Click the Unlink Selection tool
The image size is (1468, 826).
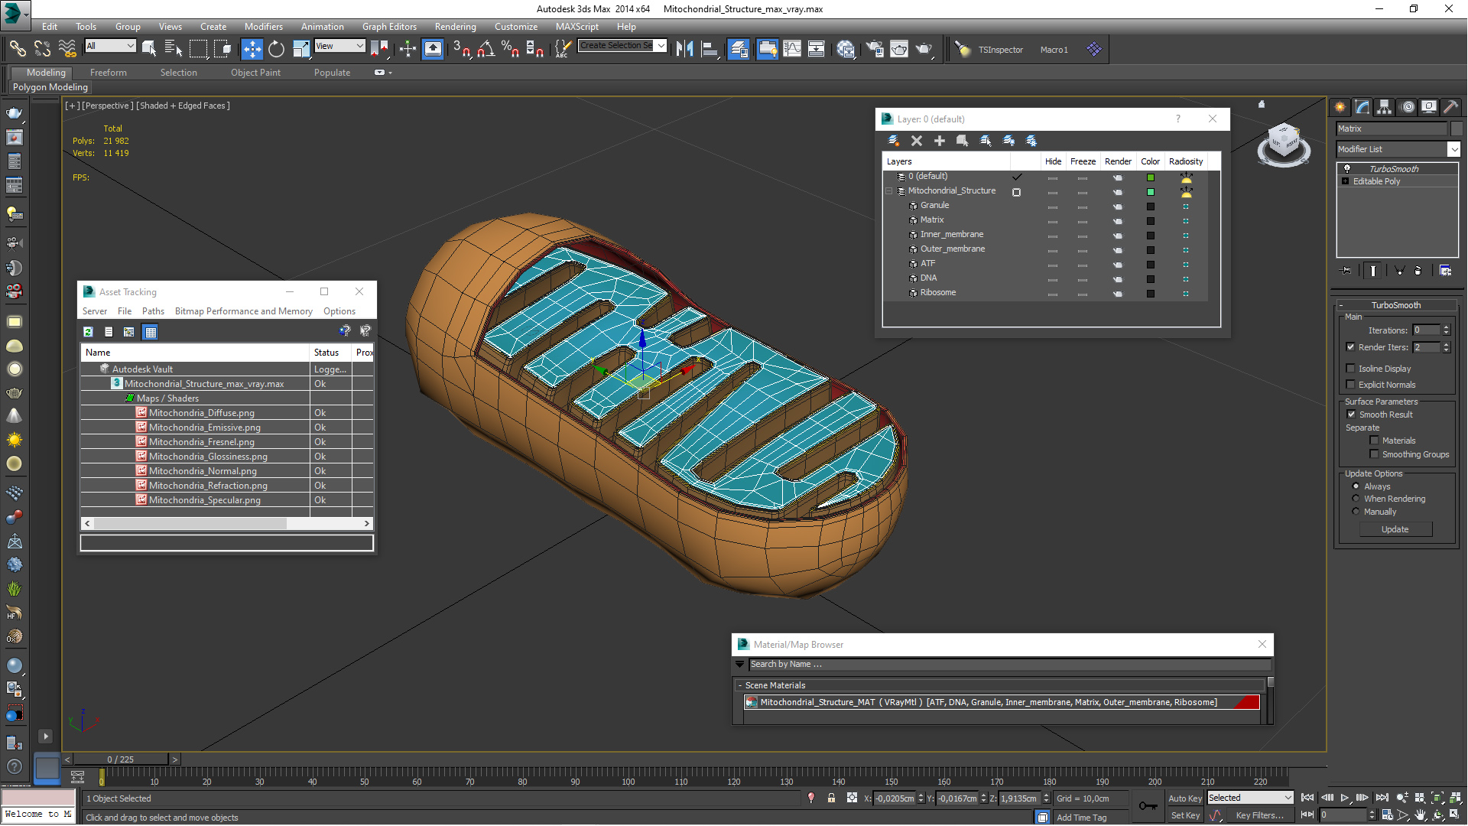42,49
